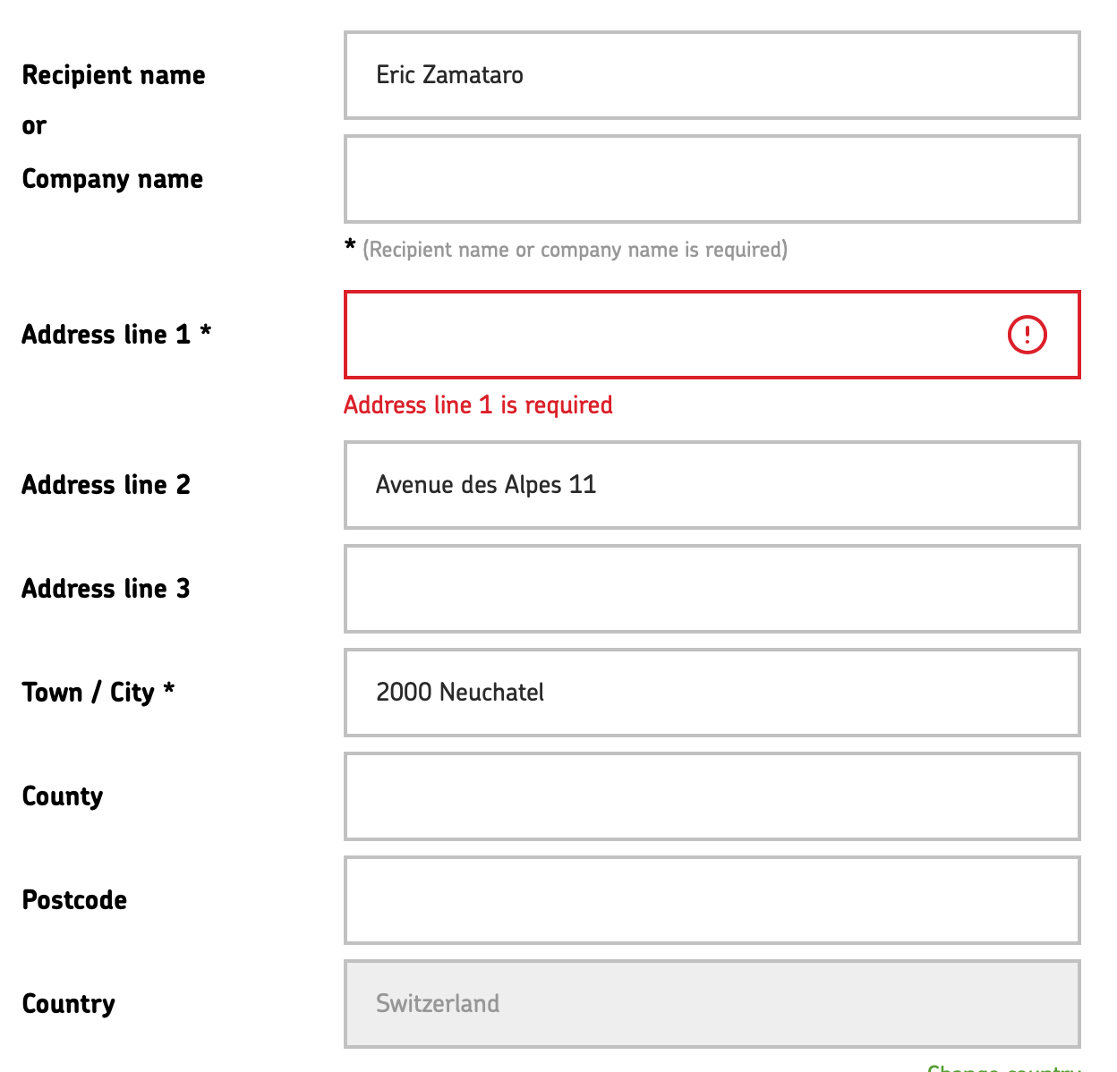Focus the Address line 2 field with Avenue des Alpes
The height and width of the screenshot is (1072, 1117).
pyautogui.click(x=712, y=485)
